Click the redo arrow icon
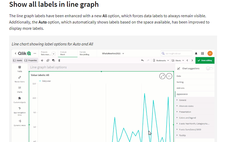This screenshot has height=142, width=227. (148, 61)
